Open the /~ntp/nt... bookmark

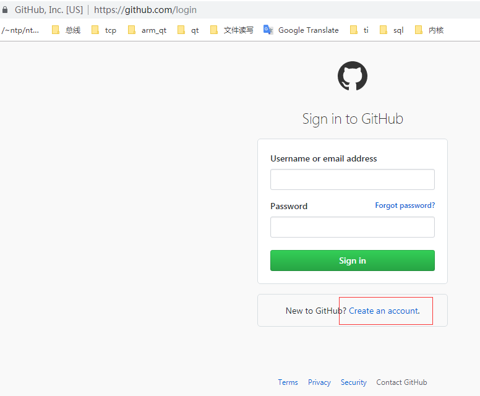(x=20, y=30)
